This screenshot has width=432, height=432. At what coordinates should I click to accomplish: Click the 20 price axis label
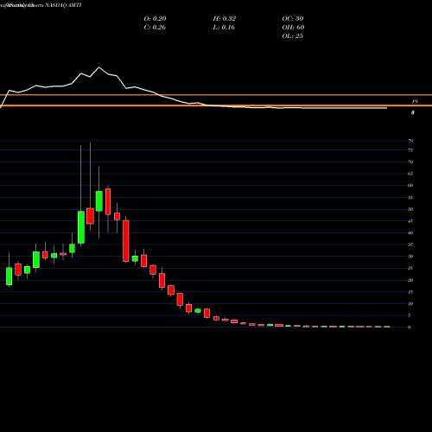point(410,280)
